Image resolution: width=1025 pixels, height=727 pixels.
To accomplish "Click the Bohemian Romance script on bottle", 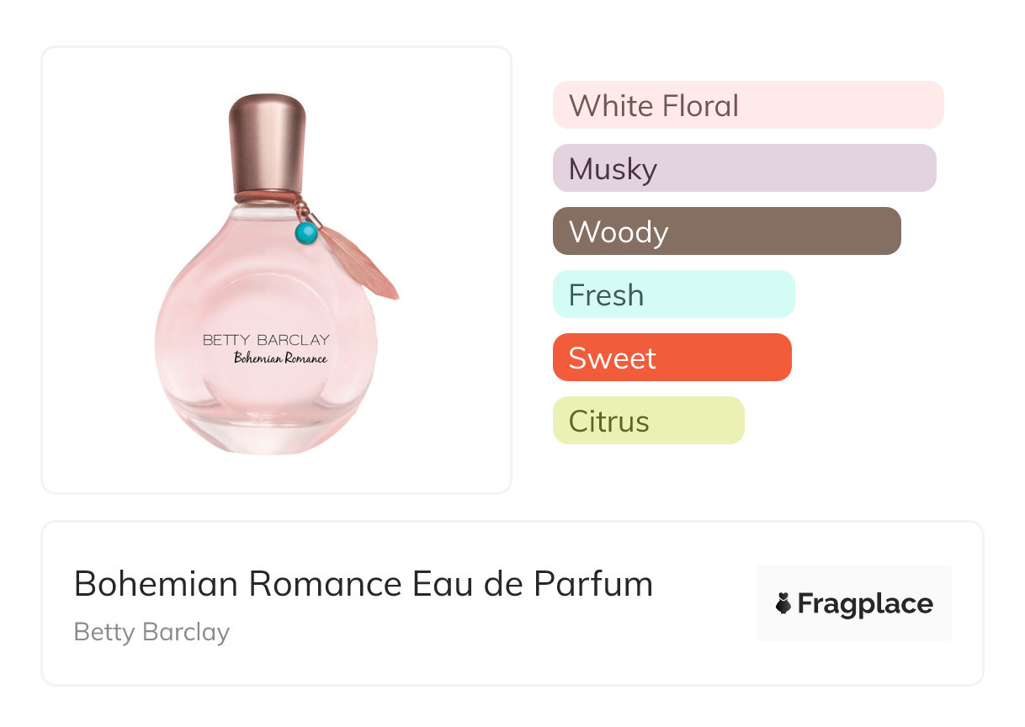I will [280, 358].
